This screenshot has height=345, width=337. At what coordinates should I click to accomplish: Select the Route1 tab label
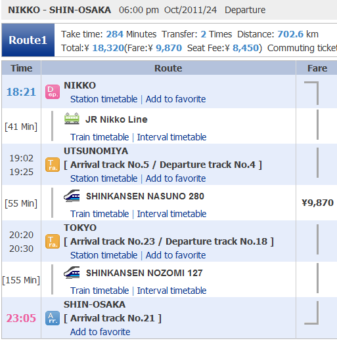(x=28, y=40)
